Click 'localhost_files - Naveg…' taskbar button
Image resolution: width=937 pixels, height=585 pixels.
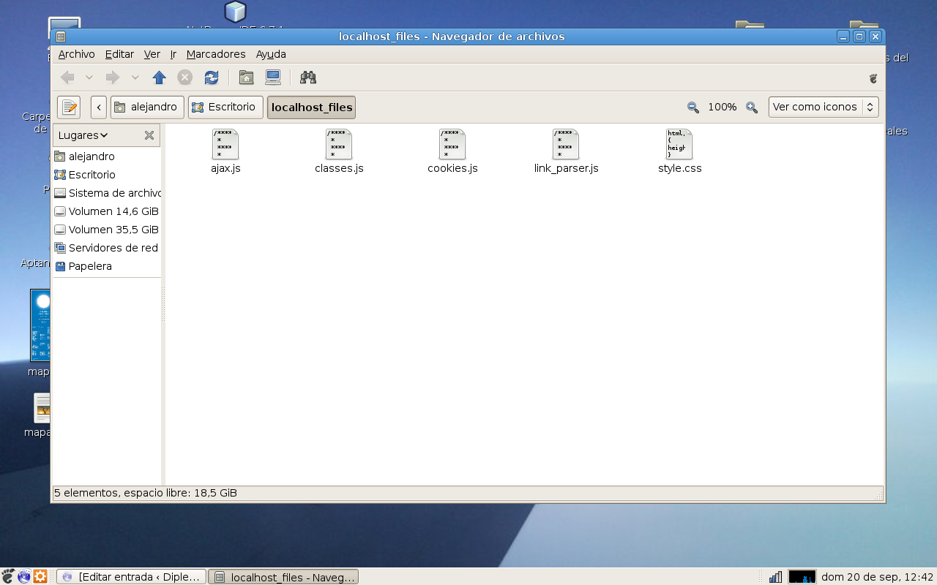[283, 577]
